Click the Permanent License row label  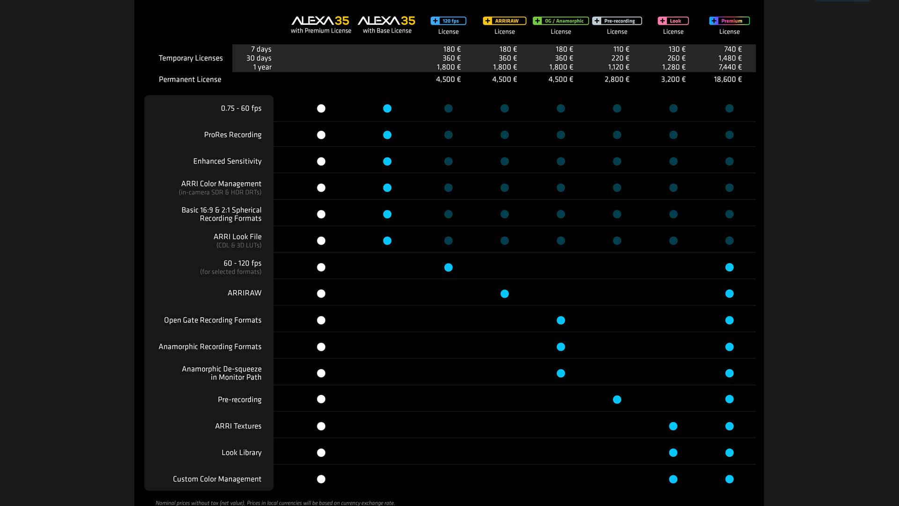(x=190, y=79)
